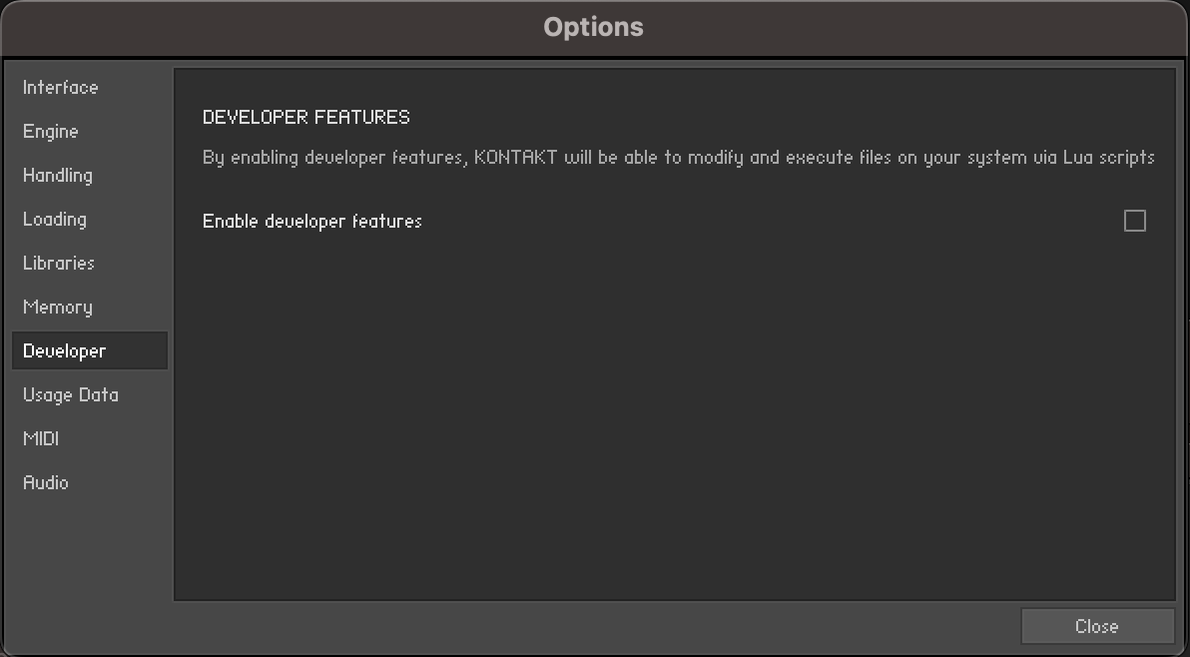This screenshot has height=657, width=1190.
Task: Click the Options window title
Action: tap(594, 27)
